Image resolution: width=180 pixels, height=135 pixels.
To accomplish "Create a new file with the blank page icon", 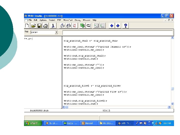I will click(27, 25).
